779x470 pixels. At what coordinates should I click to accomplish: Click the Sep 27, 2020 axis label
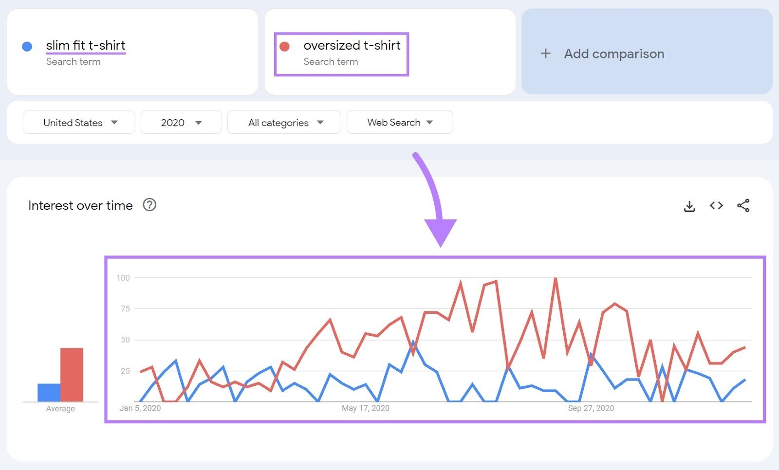coord(591,408)
